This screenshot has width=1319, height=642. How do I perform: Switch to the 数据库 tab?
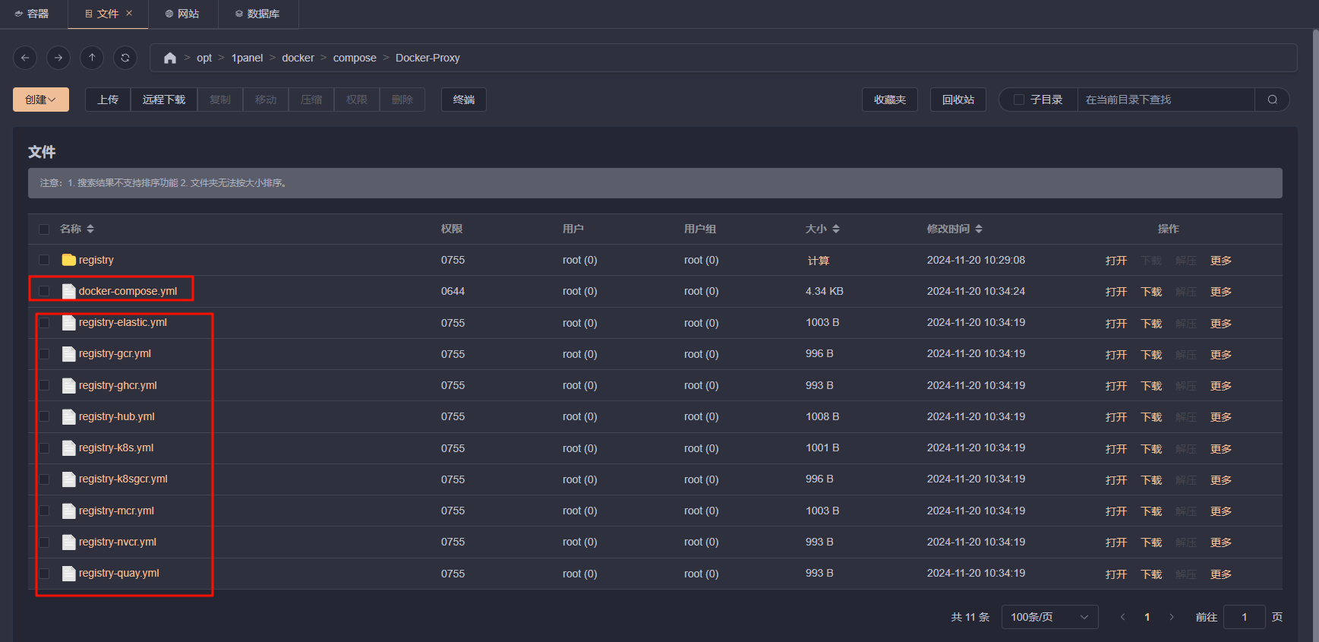257,14
